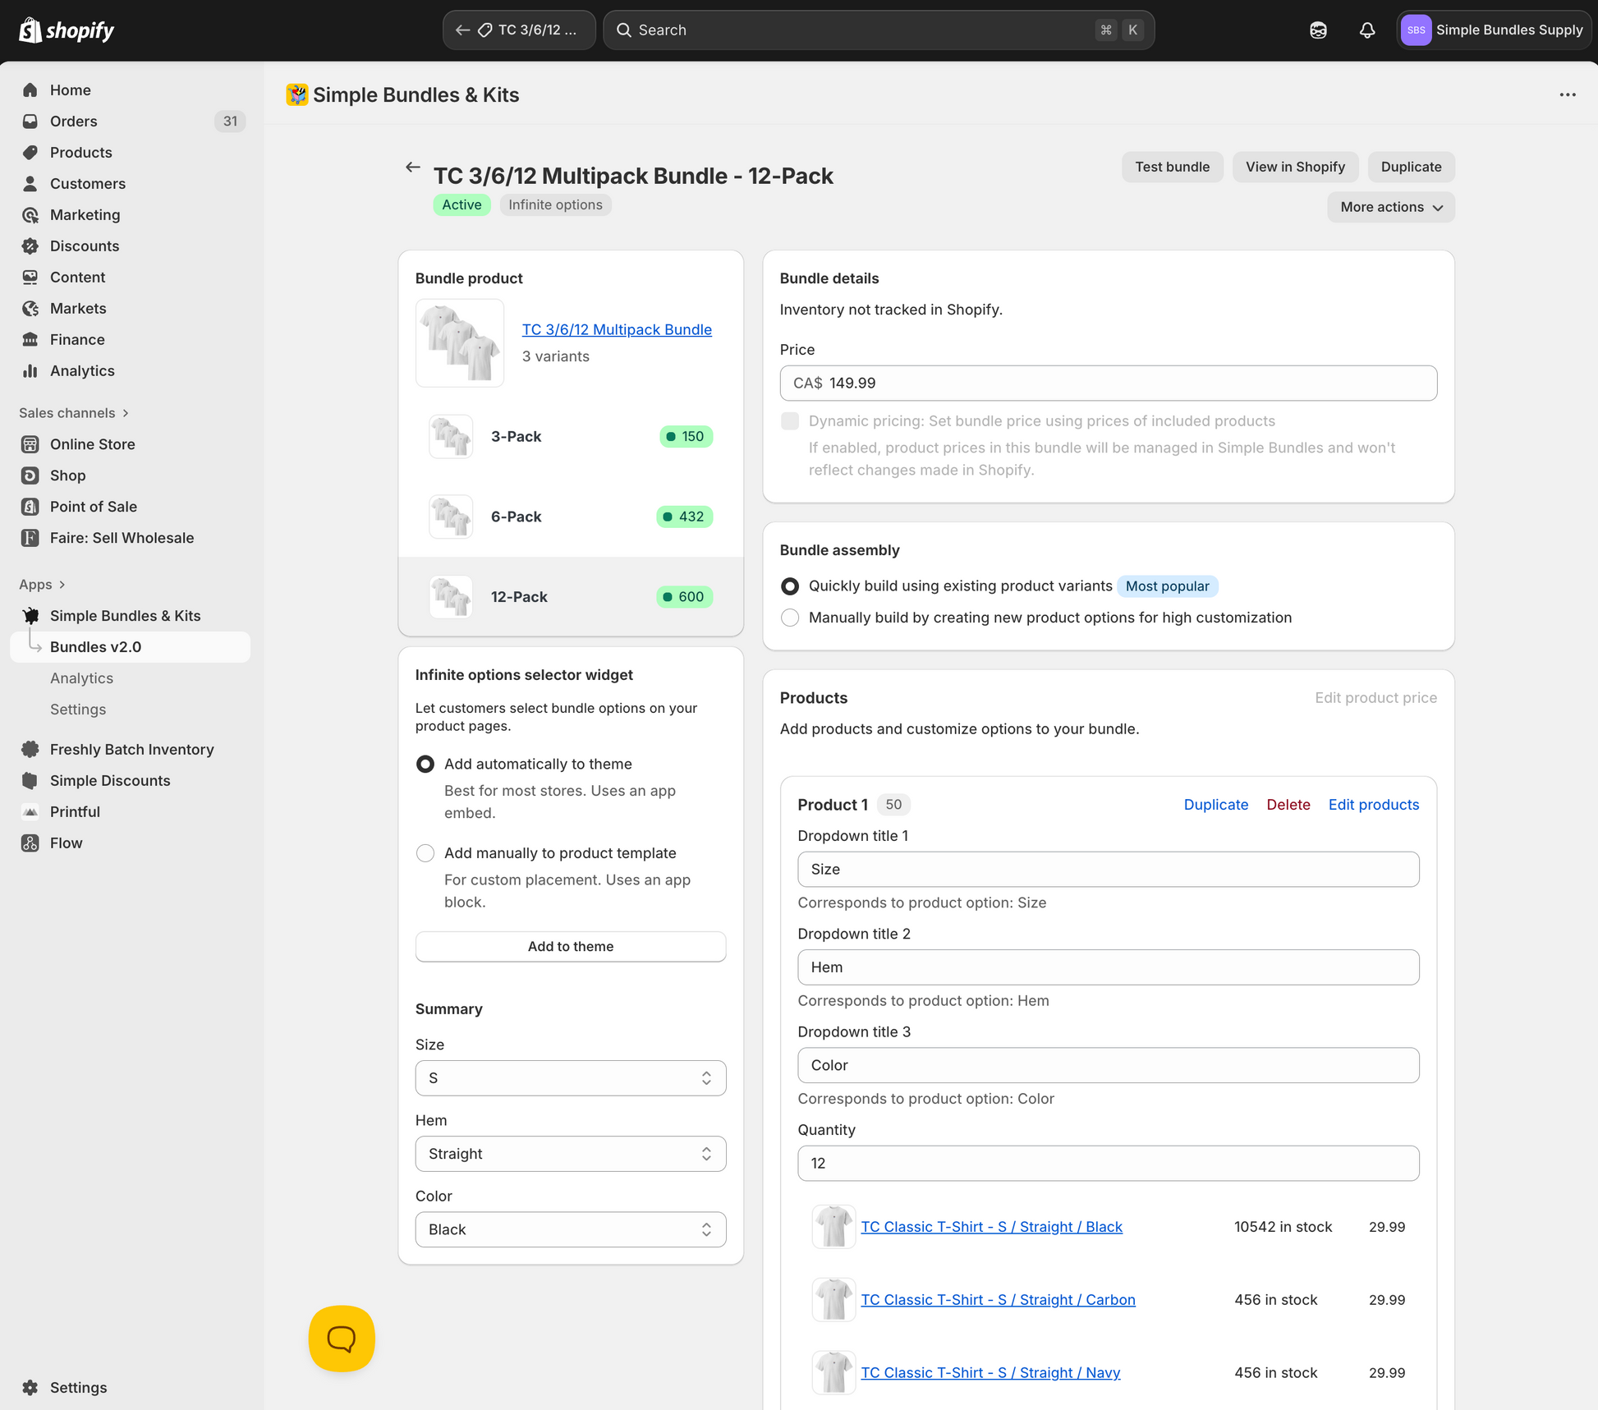Image resolution: width=1598 pixels, height=1410 pixels.
Task: Click the Faire Sell Wholesale icon
Action: [x=30, y=538]
